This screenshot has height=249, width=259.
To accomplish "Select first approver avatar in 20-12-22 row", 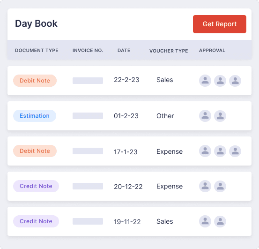I will (205, 186).
